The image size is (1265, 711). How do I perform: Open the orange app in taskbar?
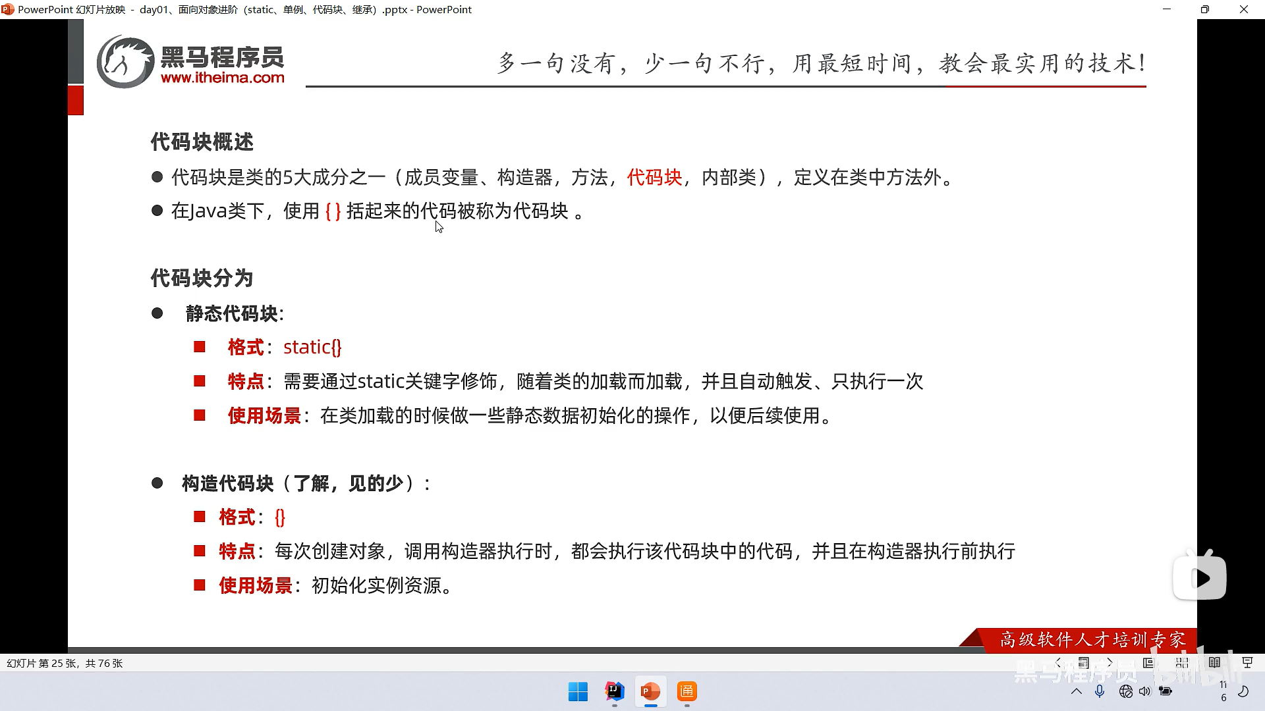click(687, 691)
